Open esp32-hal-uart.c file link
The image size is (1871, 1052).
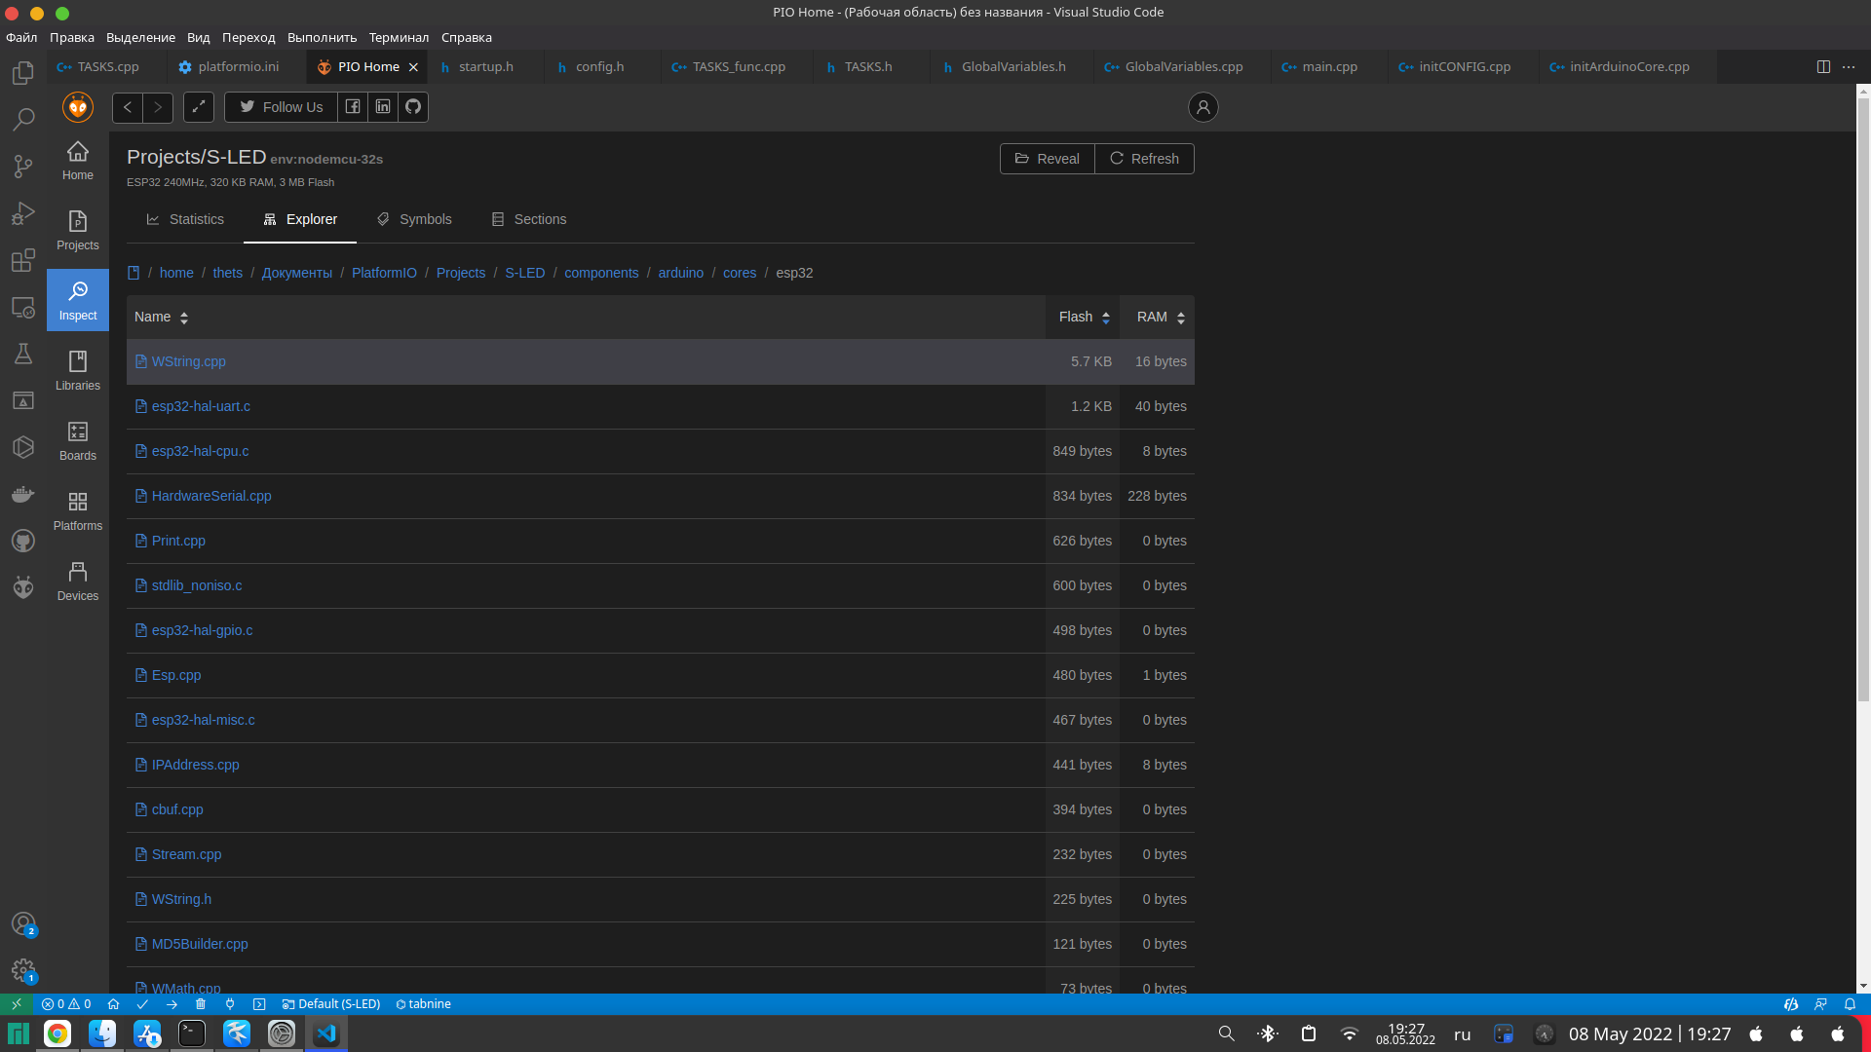tap(201, 406)
